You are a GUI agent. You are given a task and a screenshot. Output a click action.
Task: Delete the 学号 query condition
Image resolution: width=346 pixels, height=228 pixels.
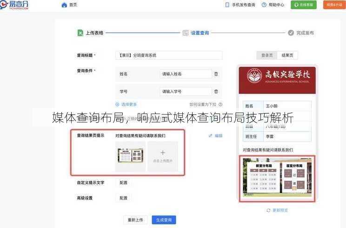point(216,91)
